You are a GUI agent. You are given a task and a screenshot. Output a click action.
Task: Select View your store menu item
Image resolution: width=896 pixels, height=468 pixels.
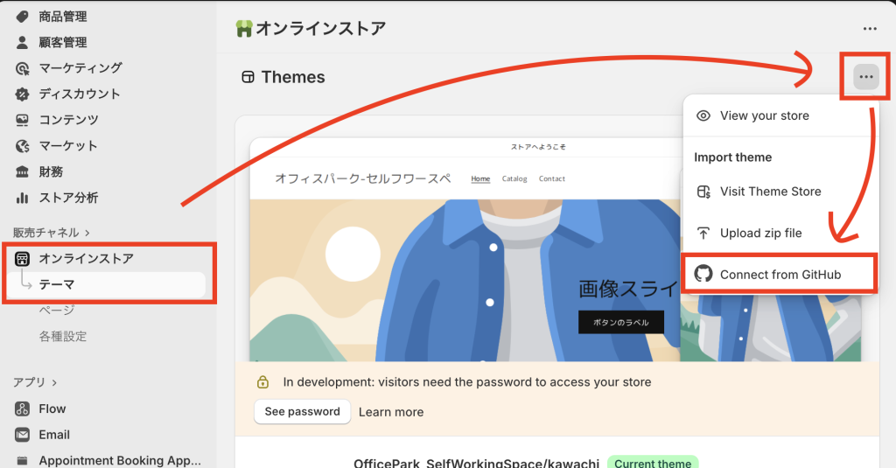(764, 115)
